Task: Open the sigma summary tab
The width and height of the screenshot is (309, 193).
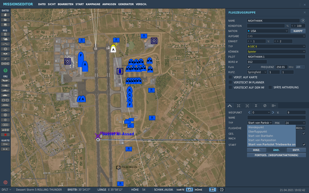Action: coord(256,106)
